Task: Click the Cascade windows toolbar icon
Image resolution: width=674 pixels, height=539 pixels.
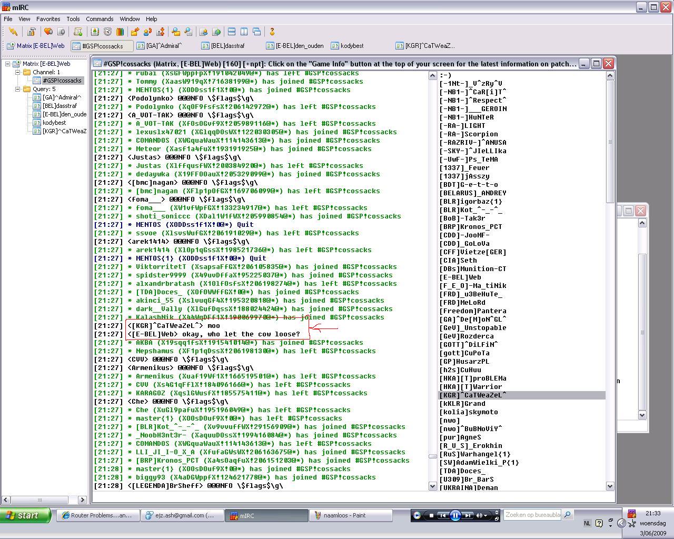Action: coord(257,32)
